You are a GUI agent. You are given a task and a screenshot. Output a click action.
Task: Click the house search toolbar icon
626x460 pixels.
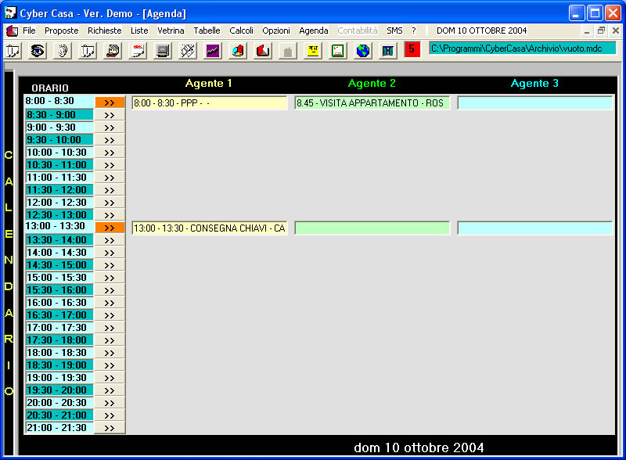[113, 51]
